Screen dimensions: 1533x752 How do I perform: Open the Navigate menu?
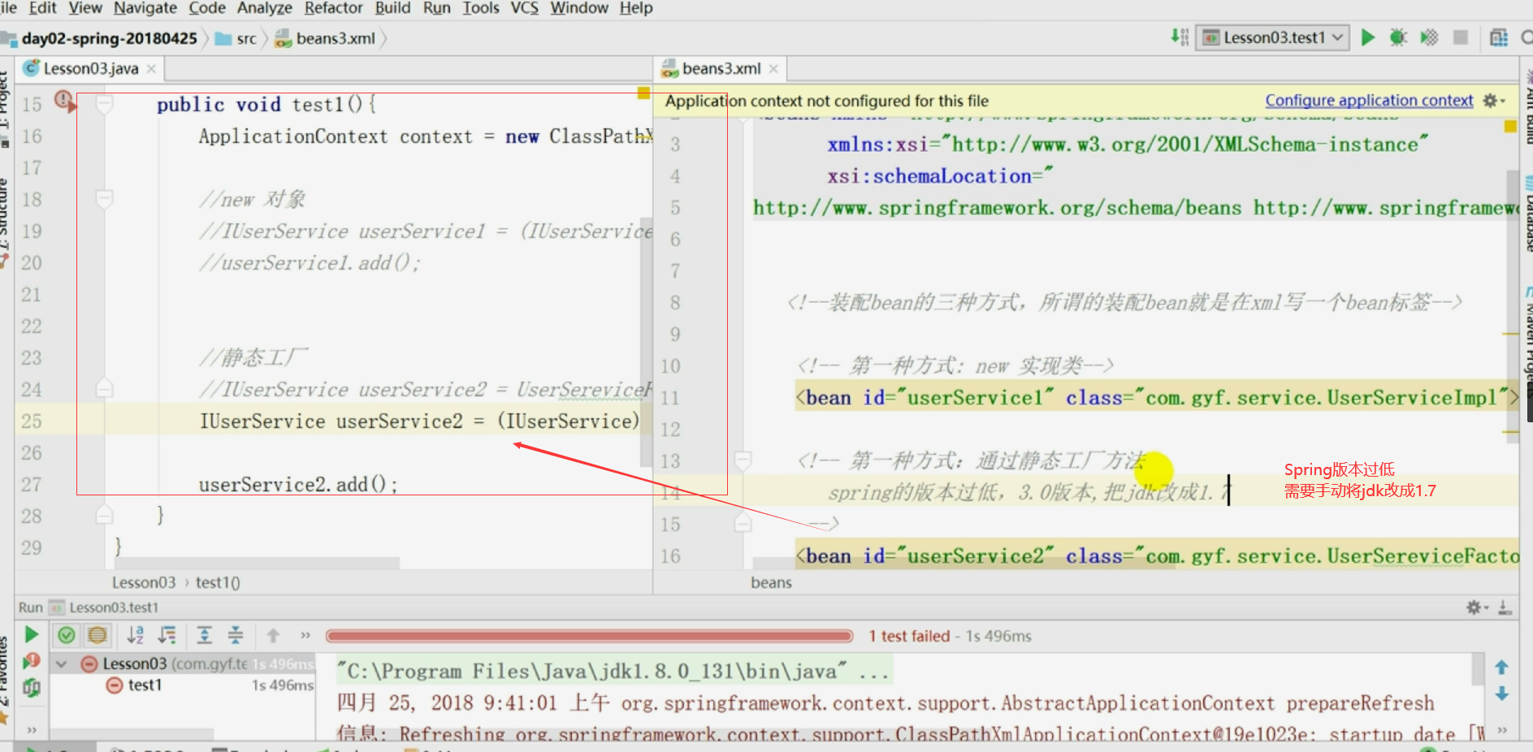(145, 8)
